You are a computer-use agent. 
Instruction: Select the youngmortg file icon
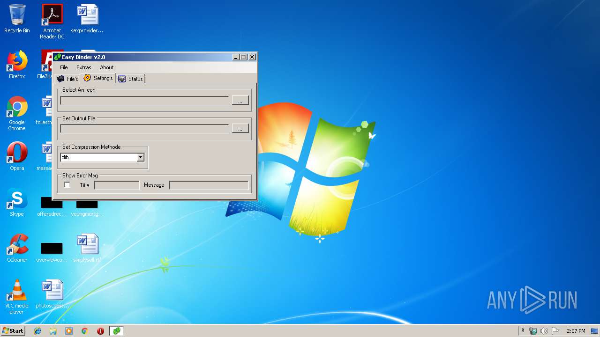[87, 207]
